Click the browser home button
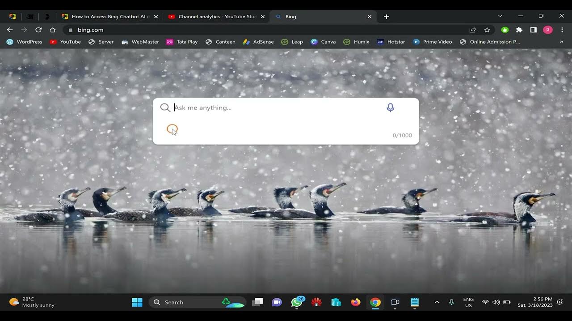The image size is (572, 321). click(x=53, y=30)
